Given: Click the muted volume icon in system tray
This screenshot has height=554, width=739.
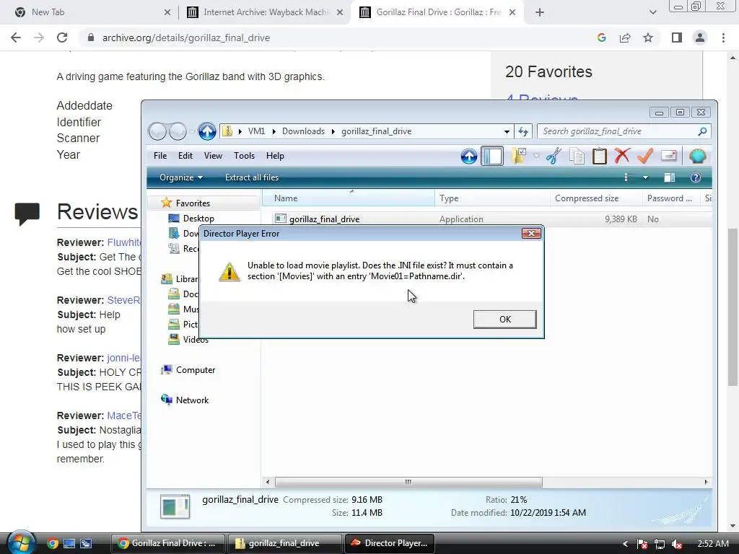Looking at the screenshot, I should pos(677,544).
